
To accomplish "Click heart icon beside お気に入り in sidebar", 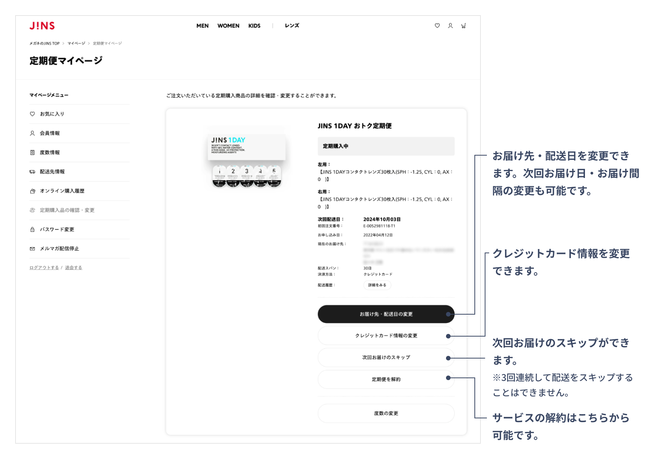I will [32, 114].
